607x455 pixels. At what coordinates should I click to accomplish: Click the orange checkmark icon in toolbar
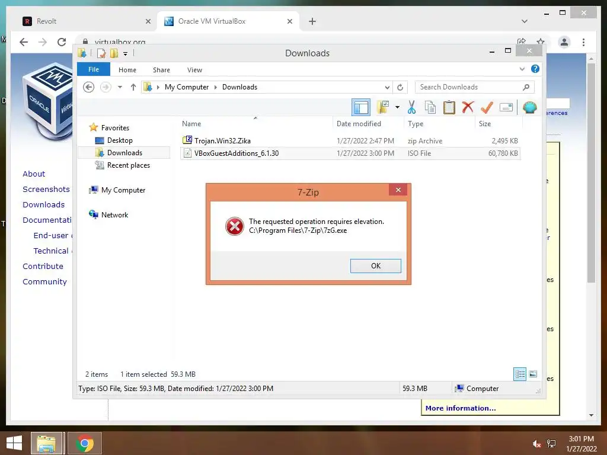coord(487,107)
